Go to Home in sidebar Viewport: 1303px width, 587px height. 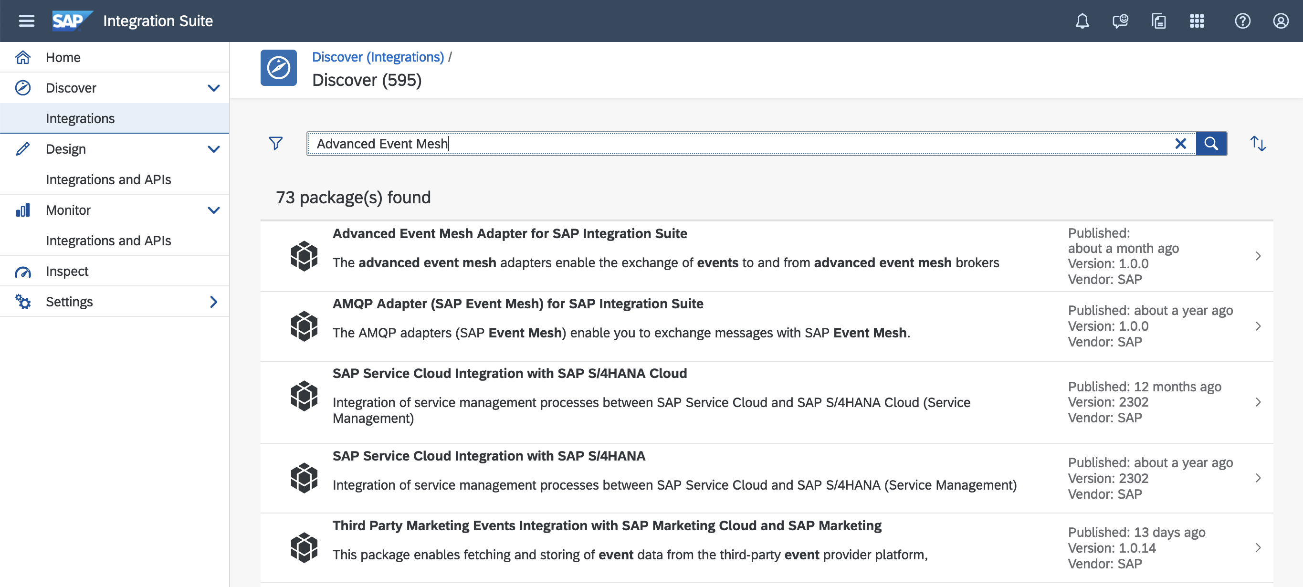click(x=115, y=57)
